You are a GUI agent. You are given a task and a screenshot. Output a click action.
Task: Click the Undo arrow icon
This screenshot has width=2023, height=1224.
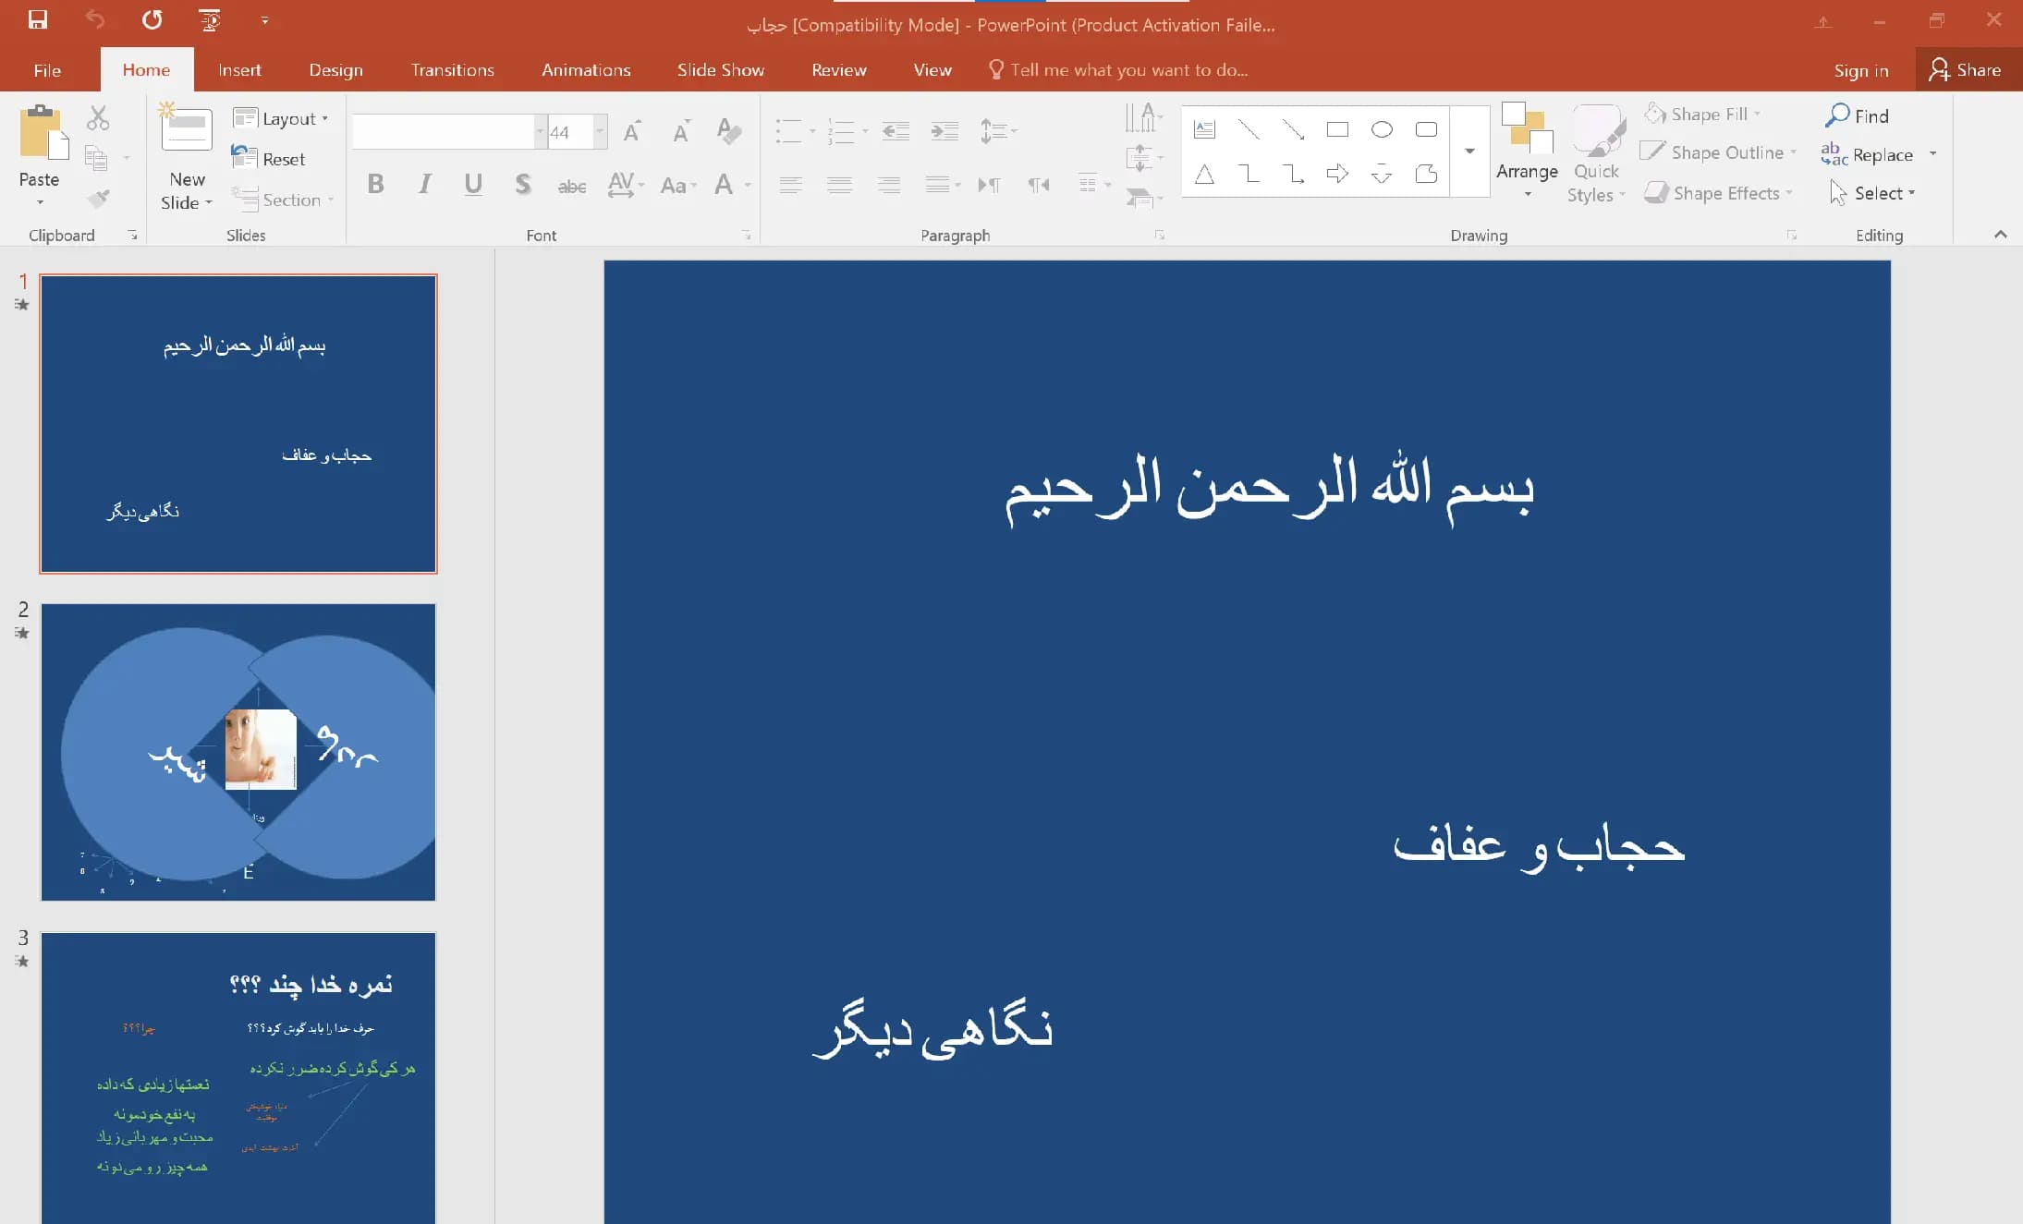click(x=95, y=19)
